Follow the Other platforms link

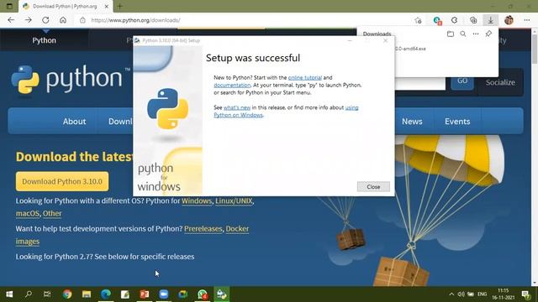[x=52, y=213]
